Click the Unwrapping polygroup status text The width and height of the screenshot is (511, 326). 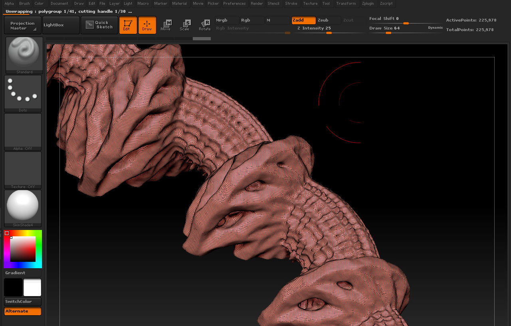69,12
